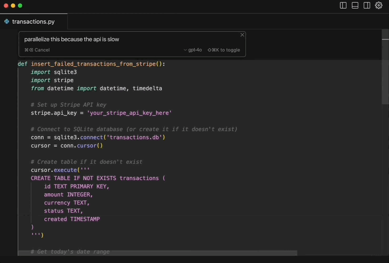The width and height of the screenshot is (389, 263).
Task: Click the red close window button
Action: [5, 5]
